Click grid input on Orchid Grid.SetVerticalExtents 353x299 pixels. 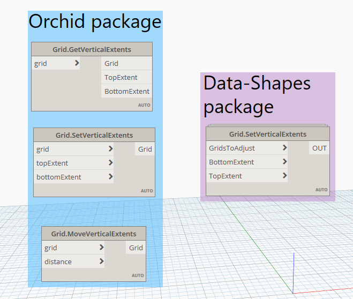[x=73, y=149]
